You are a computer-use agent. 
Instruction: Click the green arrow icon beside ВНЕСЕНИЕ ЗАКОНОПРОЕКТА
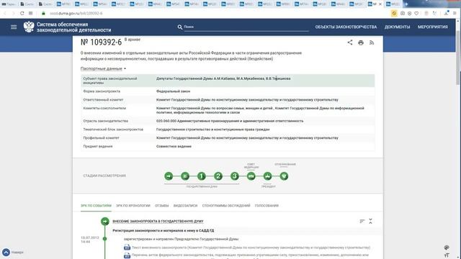pos(105,222)
